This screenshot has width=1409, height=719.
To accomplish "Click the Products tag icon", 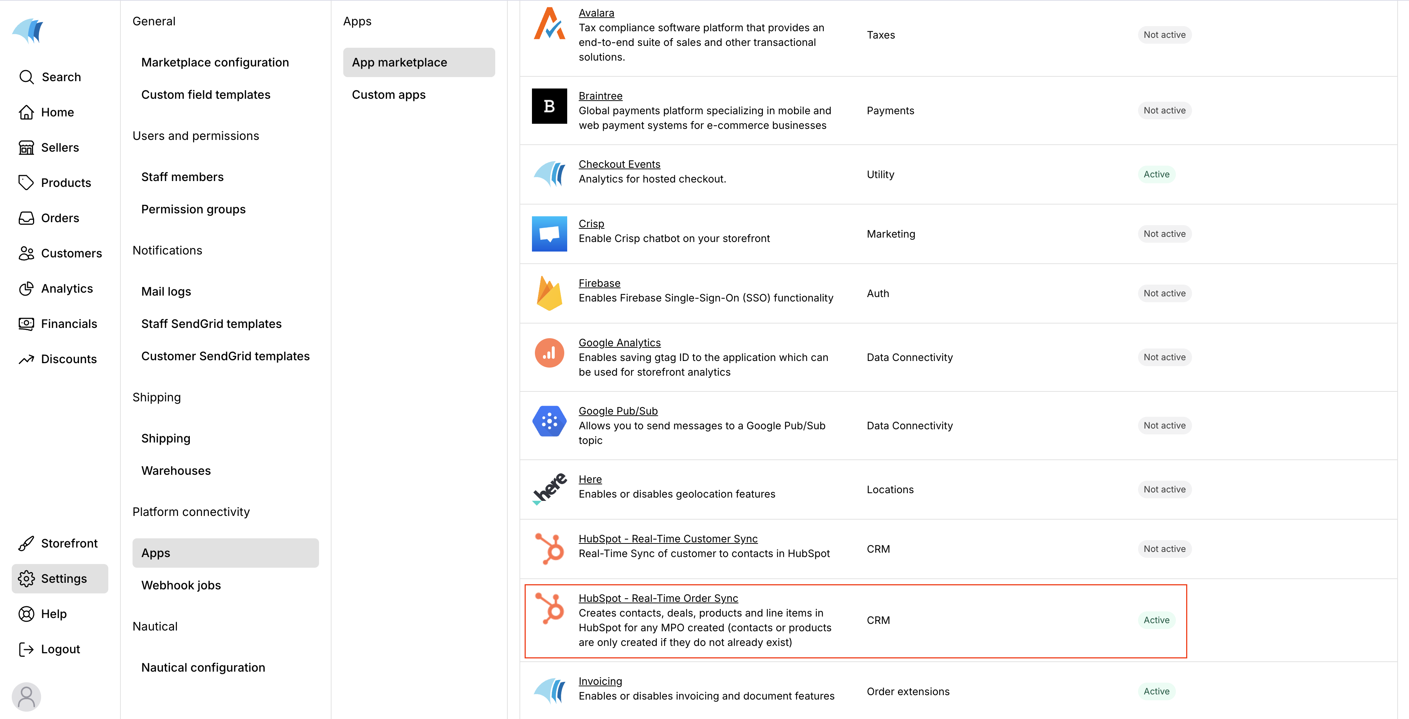I will point(26,183).
